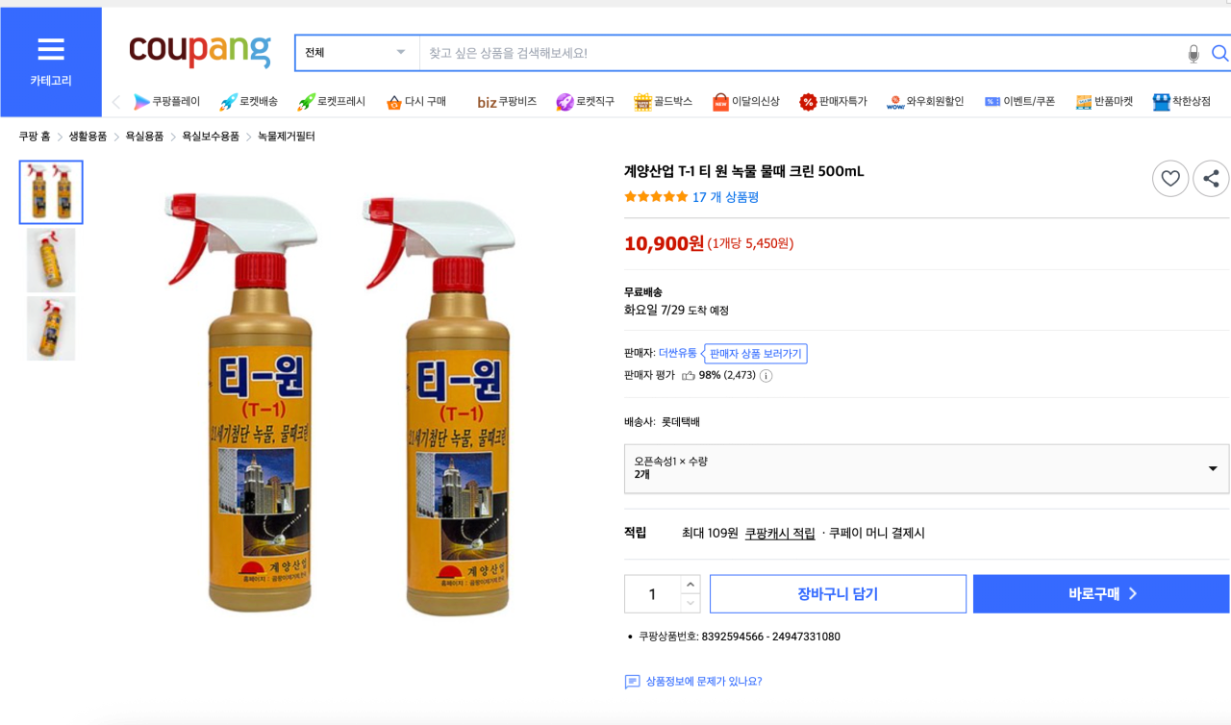
Task: Add product to wishlist heart icon
Action: pyautogui.click(x=1170, y=178)
